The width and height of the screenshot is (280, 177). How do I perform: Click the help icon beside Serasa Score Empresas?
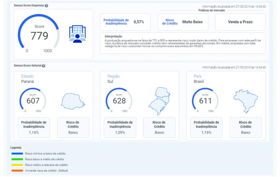(46, 5)
